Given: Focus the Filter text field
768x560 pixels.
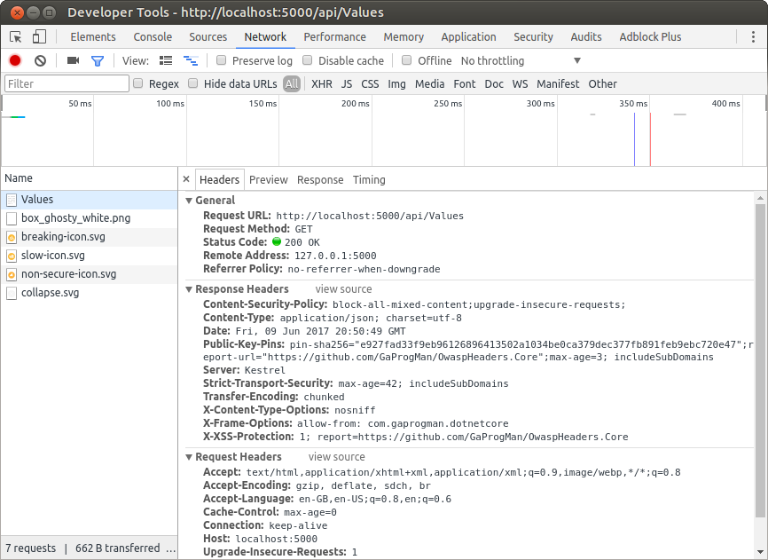Looking at the screenshot, I should pyautogui.click(x=67, y=83).
